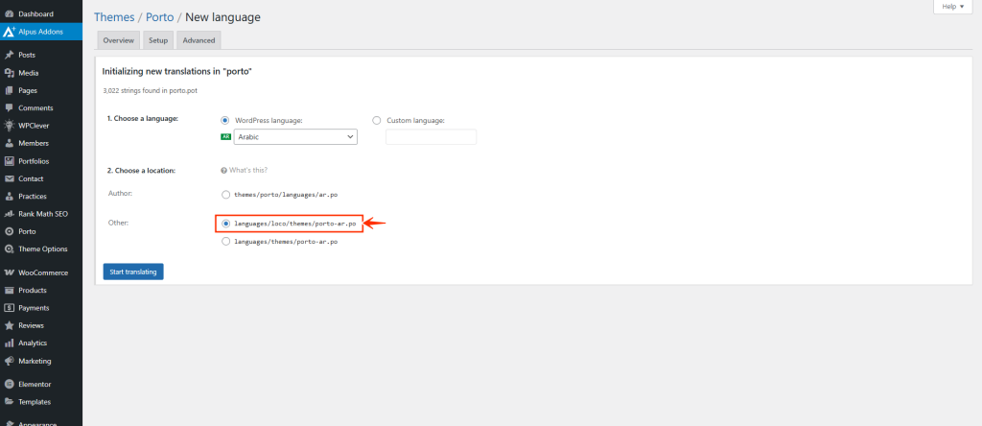Image resolution: width=982 pixels, height=426 pixels.
Task: Select languages/themes/porto-ar.po location option
Action: pyautogui.click(x=225, y=242)
